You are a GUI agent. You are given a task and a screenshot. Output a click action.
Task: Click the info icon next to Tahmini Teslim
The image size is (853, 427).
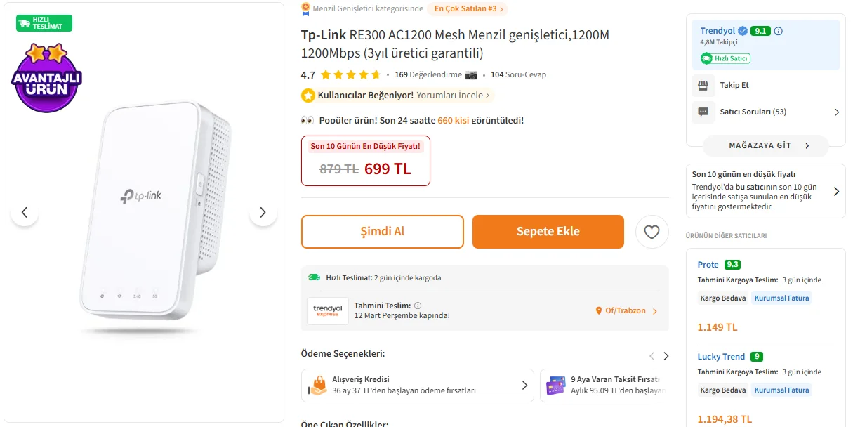click(x=418, y=306)
